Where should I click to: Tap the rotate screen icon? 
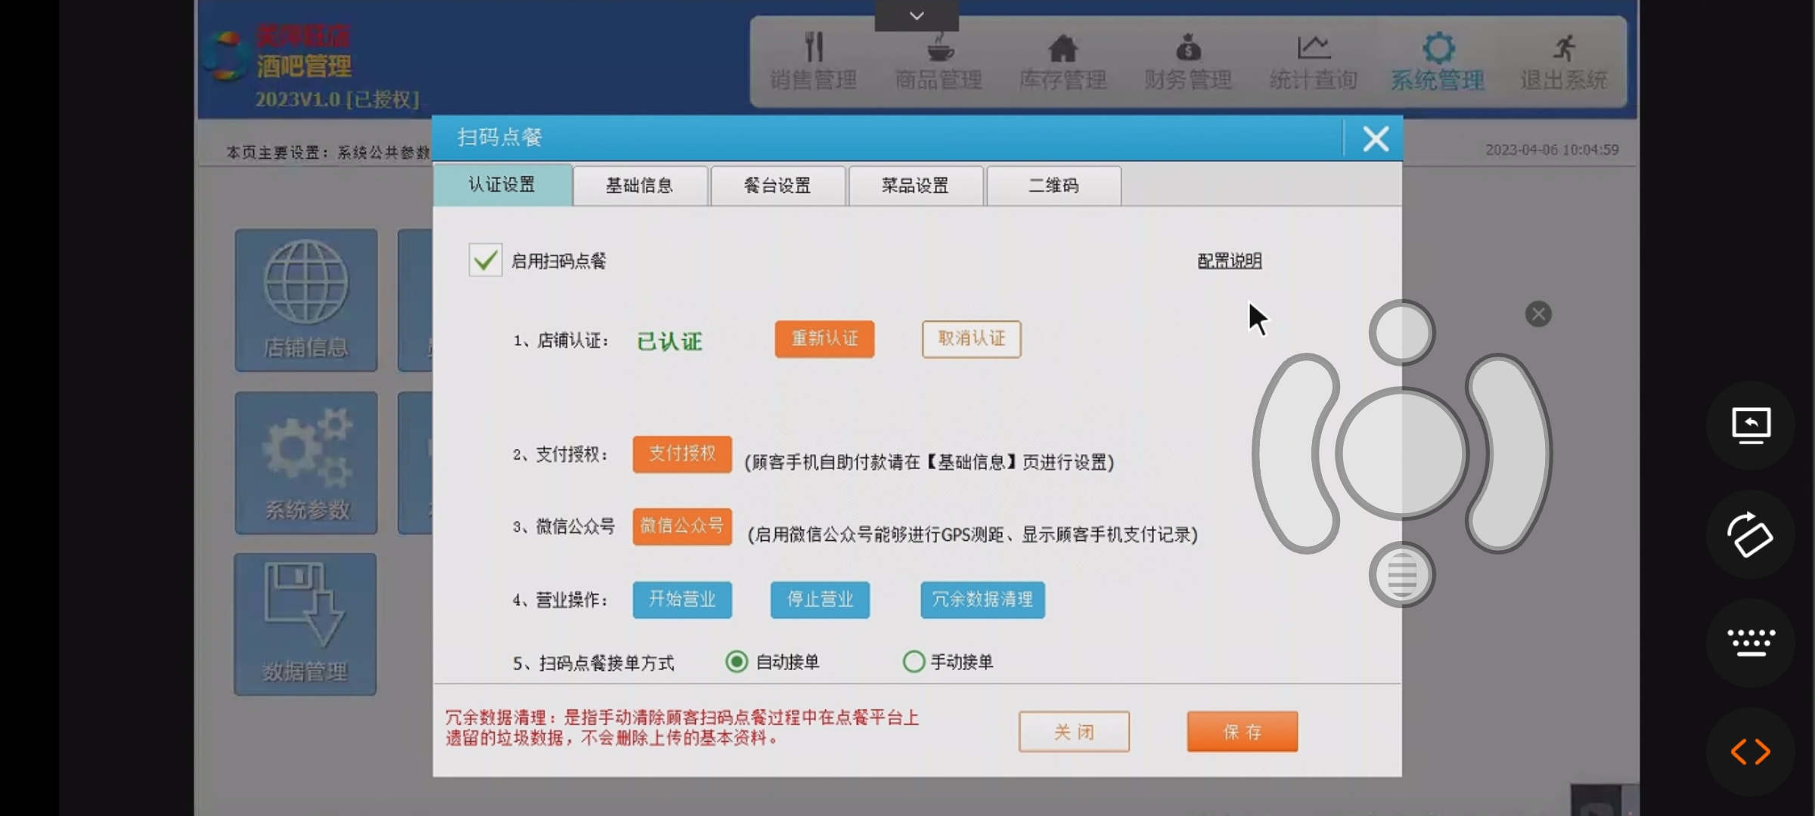(x=1750, y=535)
